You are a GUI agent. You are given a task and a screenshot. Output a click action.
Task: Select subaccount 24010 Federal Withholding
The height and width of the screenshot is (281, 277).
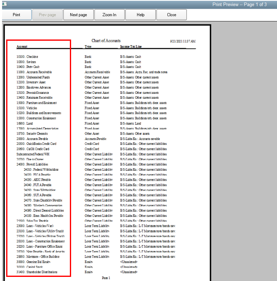pos(41,170)
